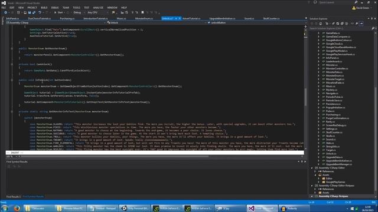Click the Start debugging button
Image resolution: width=378 pixels, height=212 pixels.
click(58, 12)
